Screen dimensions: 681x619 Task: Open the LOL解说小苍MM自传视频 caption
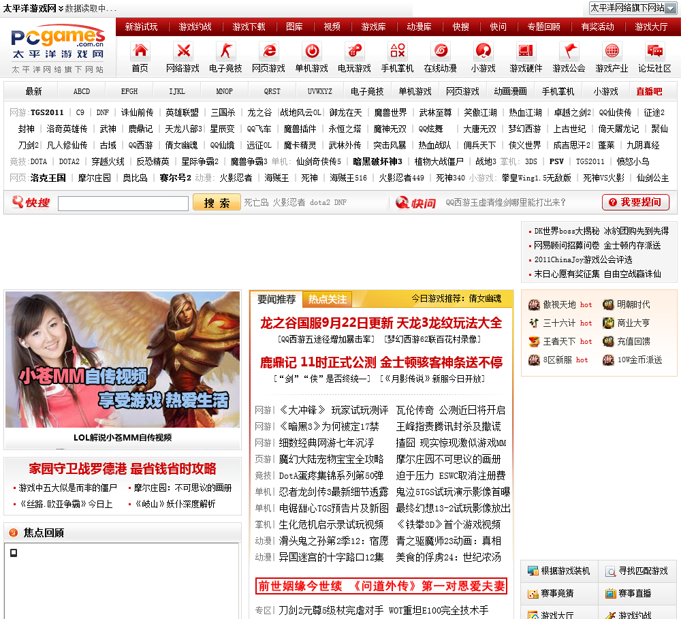123,437
